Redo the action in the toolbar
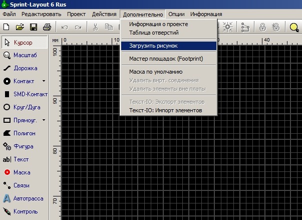The height and width of the screenshot is (220, 302). coord(78,27)
